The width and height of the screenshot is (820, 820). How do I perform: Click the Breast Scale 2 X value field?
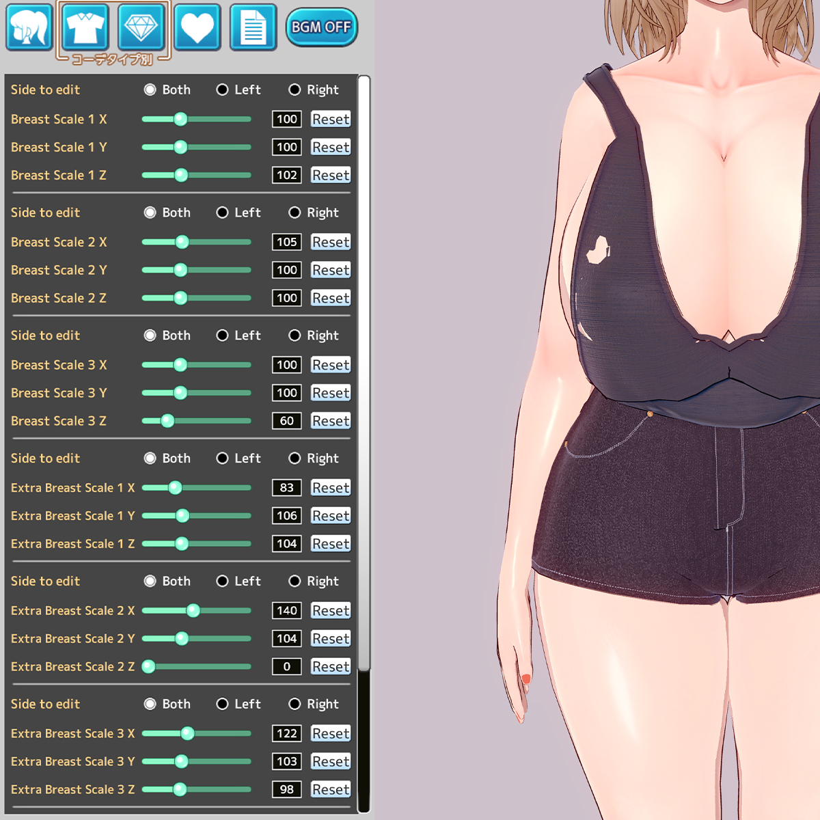pyautogui.click(x=287, y=242)
